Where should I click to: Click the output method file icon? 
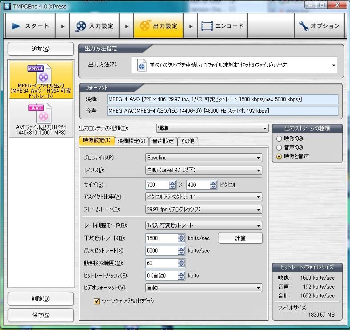click(x=142, y=65)
